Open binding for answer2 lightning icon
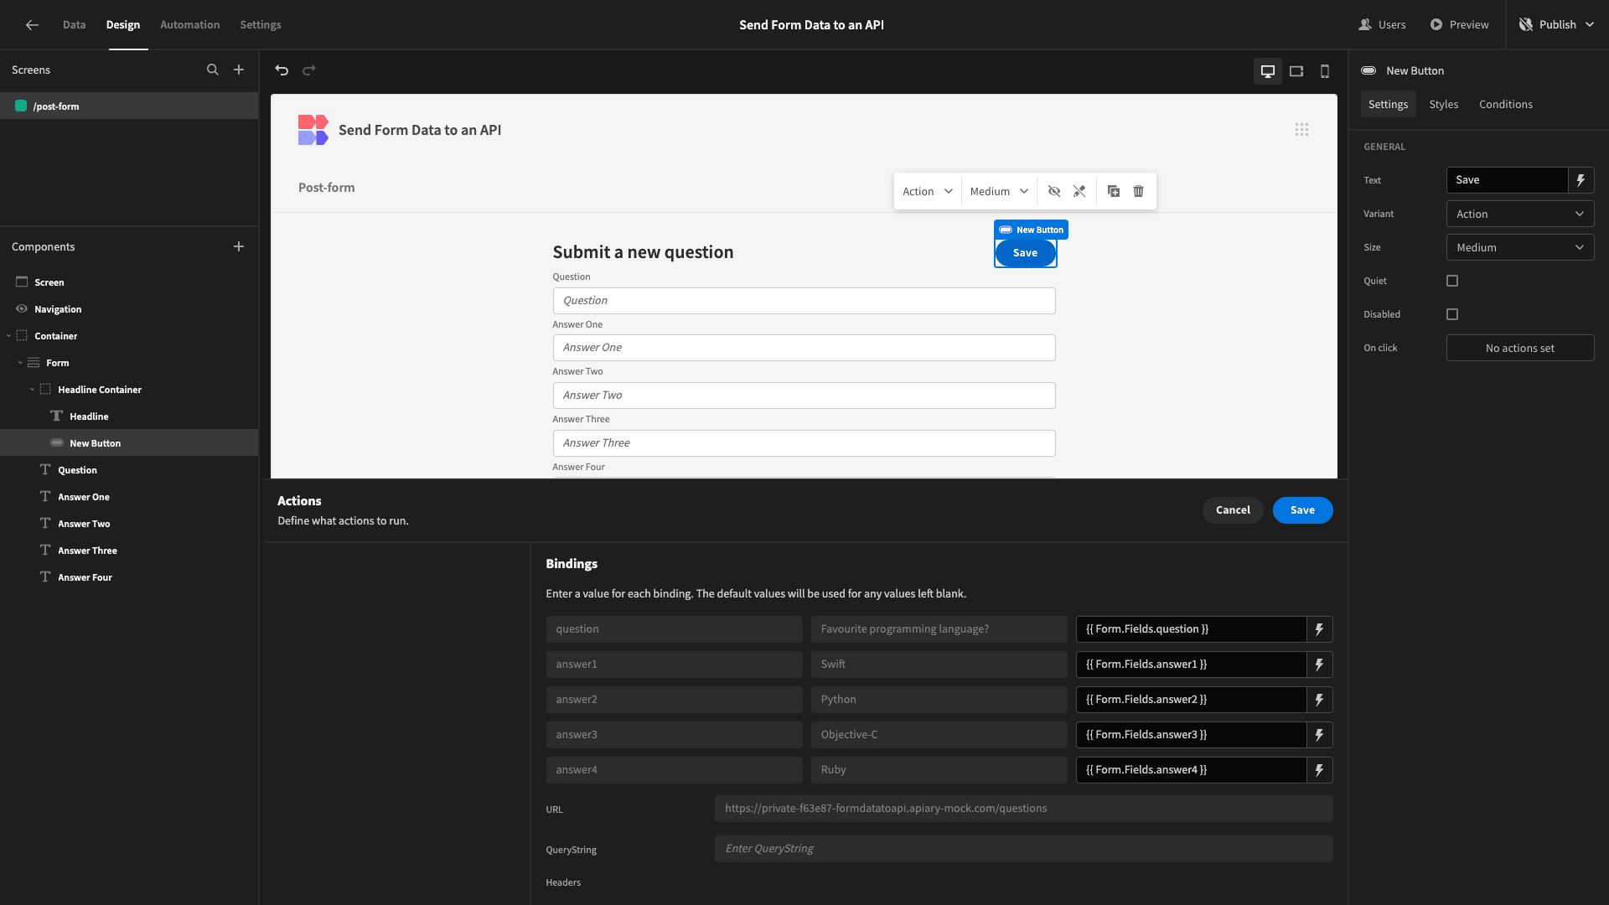Viewport: 1609px width, 905px height. point(1320,700)
